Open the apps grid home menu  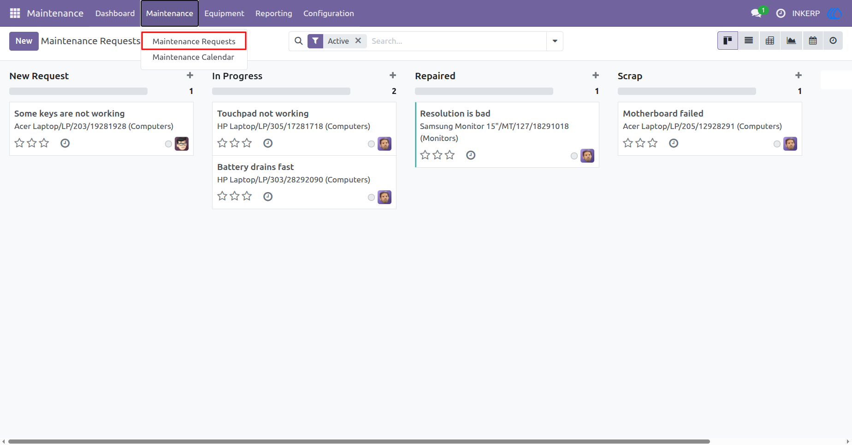click(15, 13)
